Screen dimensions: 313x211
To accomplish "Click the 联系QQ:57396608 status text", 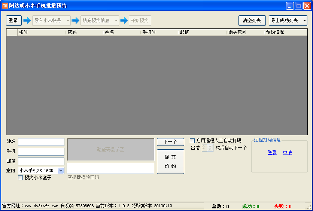I will pos(77,206).
